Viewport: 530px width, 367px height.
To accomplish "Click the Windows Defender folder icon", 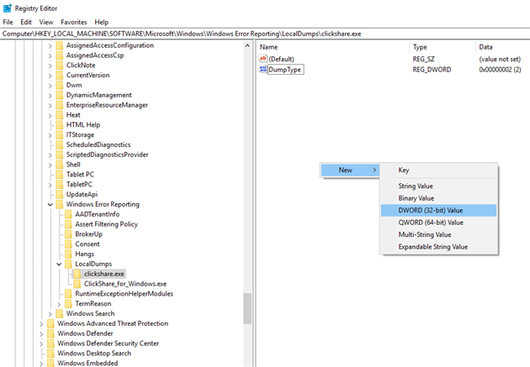I will [x=50, y=333].
